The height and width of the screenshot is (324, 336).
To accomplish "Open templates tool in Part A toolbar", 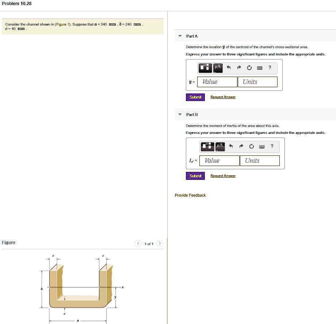I will (x=205, y=68).
